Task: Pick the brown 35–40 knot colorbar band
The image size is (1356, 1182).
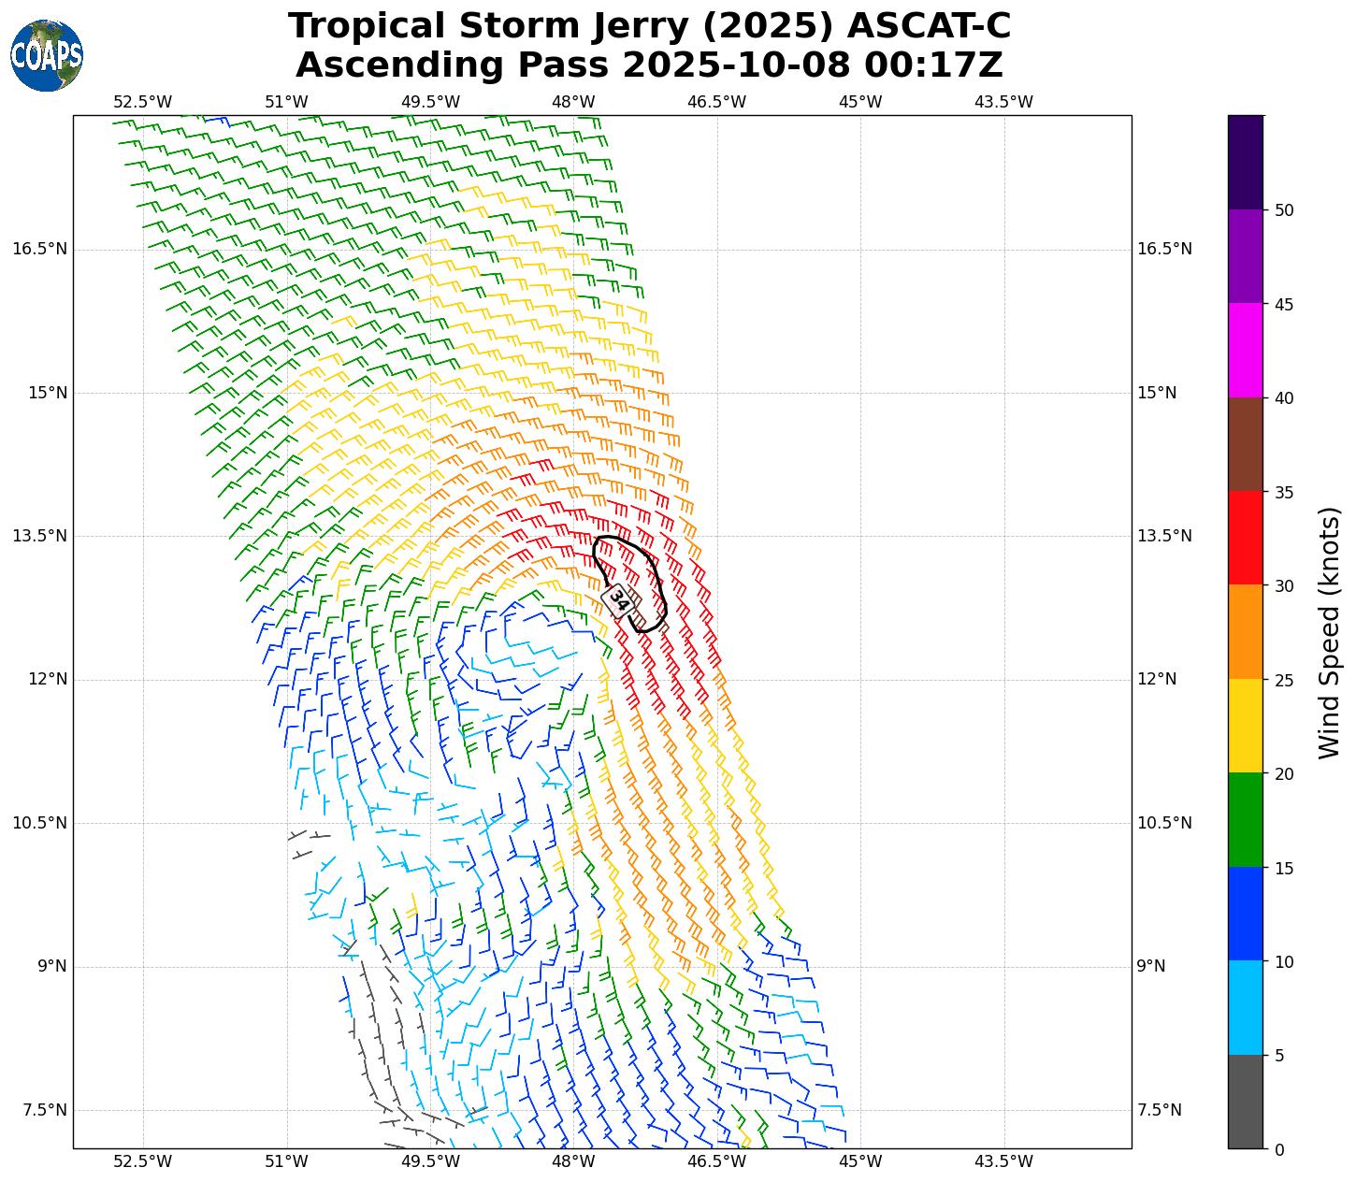Action: click(1245, 444)
